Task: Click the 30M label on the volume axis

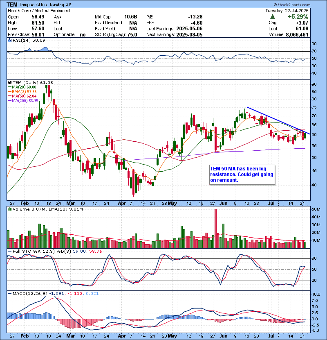Action: tap(316, 225)
